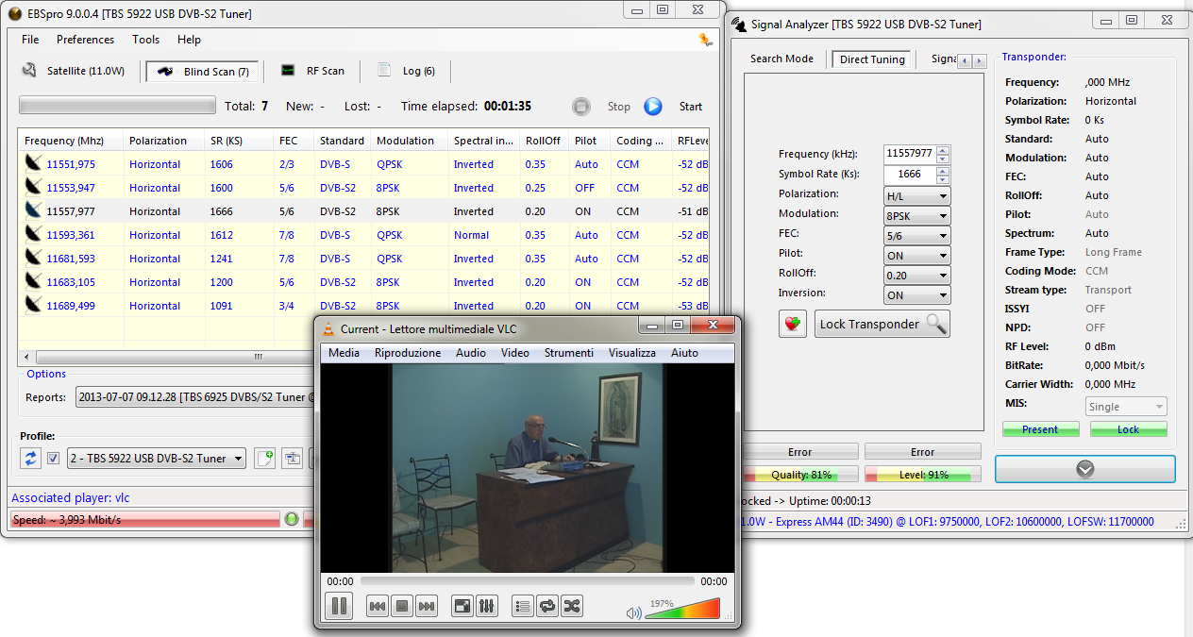Open the Tools menu in EBSpro
The height and width of the screenshot is (637, 1193).
pyautogui.click(x=145, y=40)
